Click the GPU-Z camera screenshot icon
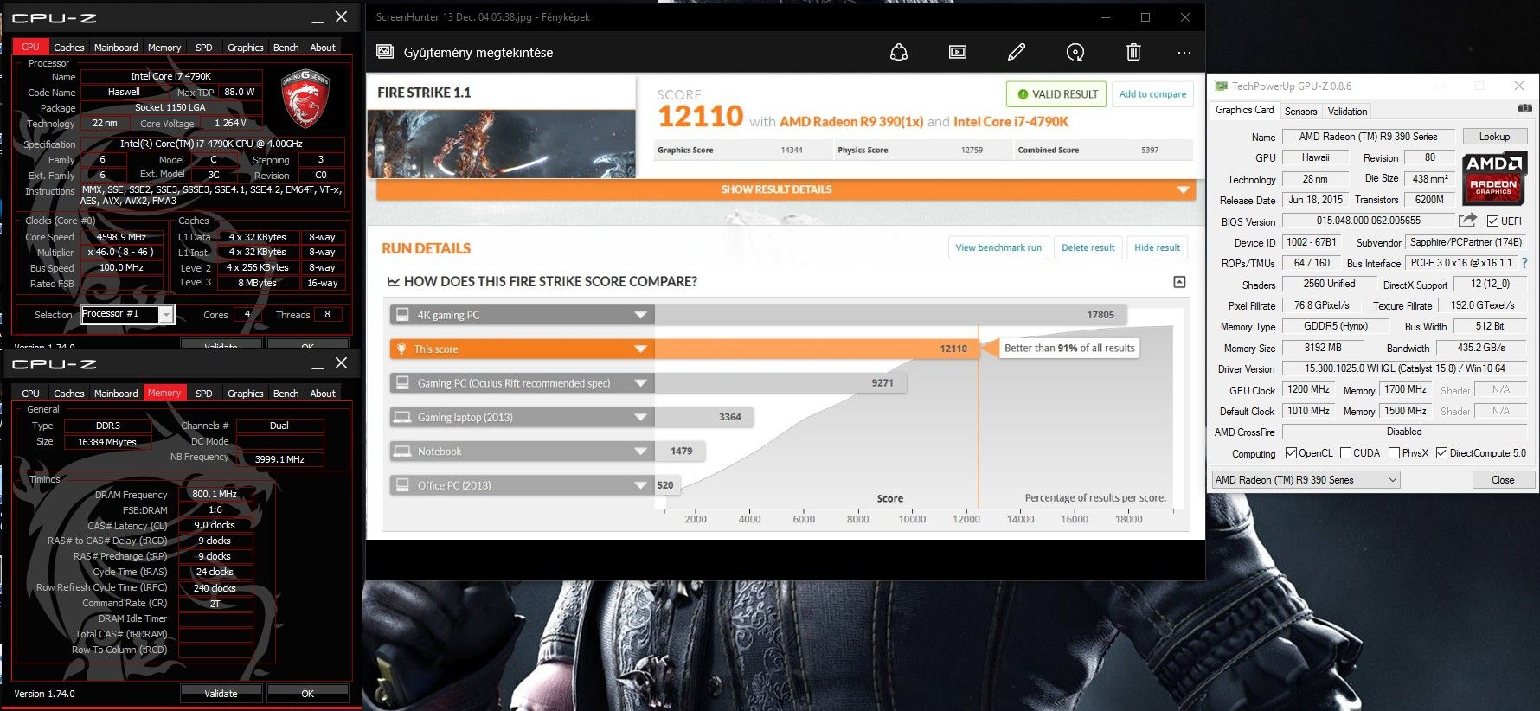This screenshot has width=1540, height=711. [x=1524, y=108]
